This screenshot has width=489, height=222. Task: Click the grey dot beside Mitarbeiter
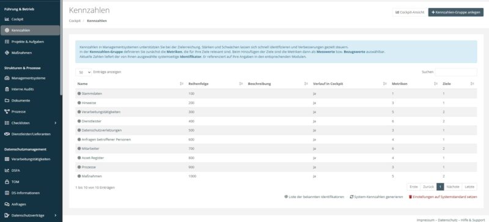(79, 149)
